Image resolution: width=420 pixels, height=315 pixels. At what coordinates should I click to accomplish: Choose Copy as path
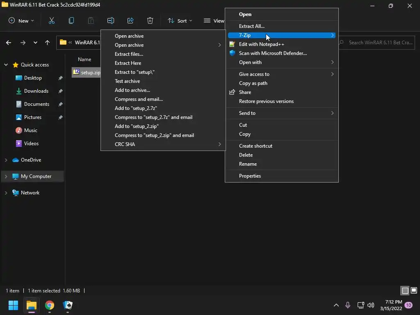[x=281, y=83]
